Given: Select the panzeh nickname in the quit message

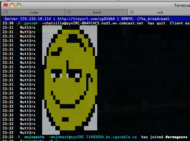Looking at the screenshot, I should (31, 23).
